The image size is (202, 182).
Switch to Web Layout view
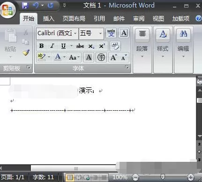tap(87, 177)
